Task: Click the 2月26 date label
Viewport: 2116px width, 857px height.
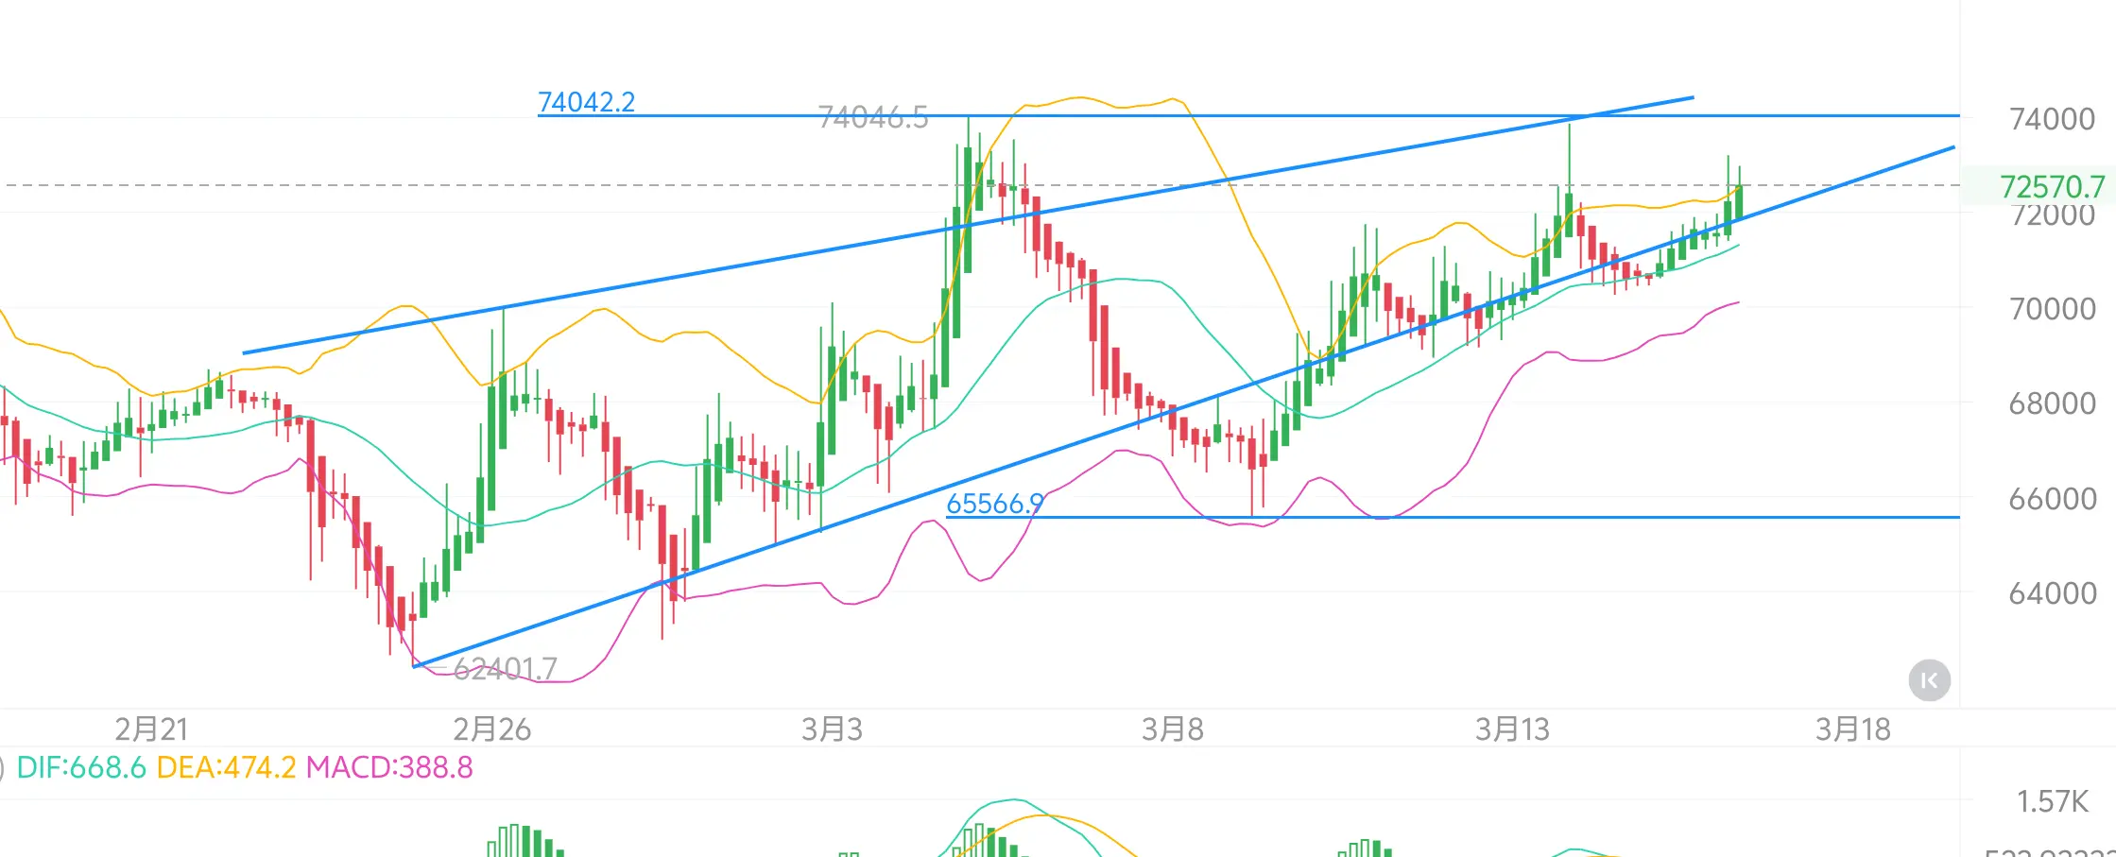Action: (491, 729)
